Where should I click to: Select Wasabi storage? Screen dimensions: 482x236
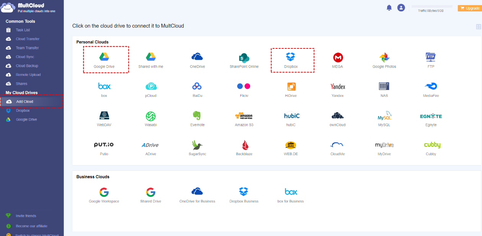(151, 119)
